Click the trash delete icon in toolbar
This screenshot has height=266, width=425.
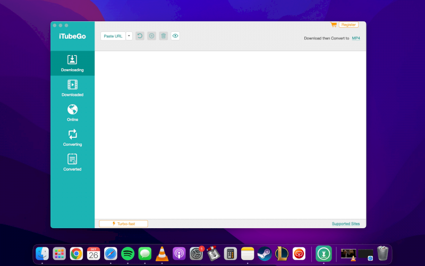(164, 36)
